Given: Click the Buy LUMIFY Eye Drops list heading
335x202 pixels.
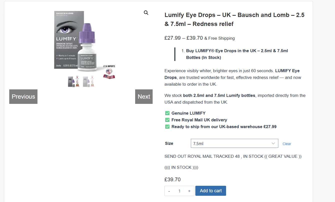Looking at the screenshot, I should coord(237,54).
